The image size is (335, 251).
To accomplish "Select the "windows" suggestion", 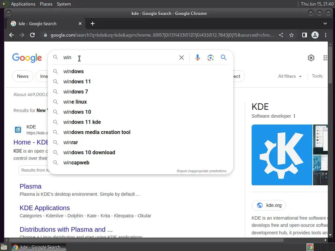I will pyautogui.click(x=140, y=72).
